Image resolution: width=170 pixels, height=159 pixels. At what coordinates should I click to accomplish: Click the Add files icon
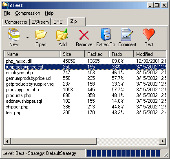tap(62, 35)
